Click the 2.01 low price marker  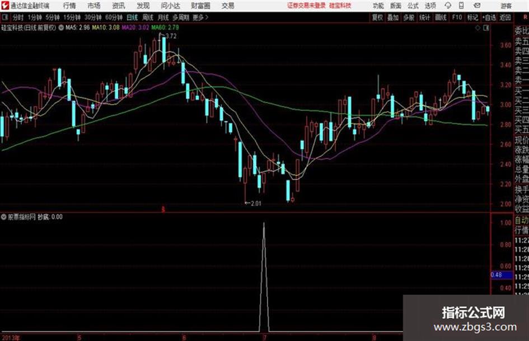(x=256, y=203)
